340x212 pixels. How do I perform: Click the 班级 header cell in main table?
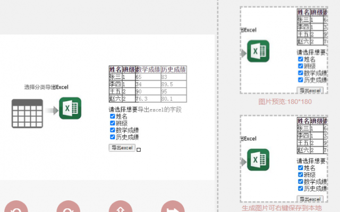129,69
